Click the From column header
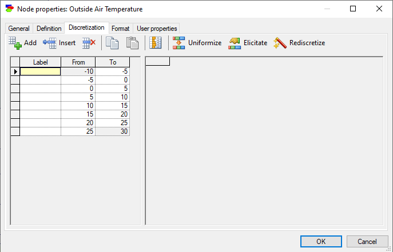 coord(78,62)
